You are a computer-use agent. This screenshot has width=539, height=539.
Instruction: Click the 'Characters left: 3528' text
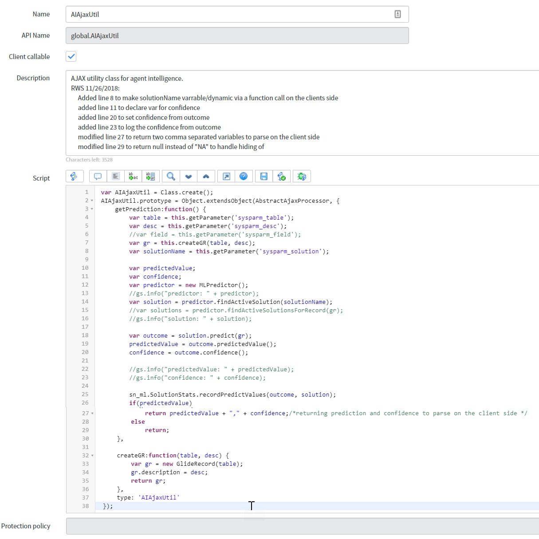(89, 160)
